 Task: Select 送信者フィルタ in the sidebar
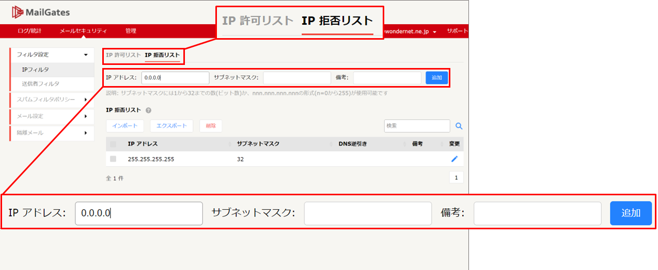coord(52,83)
